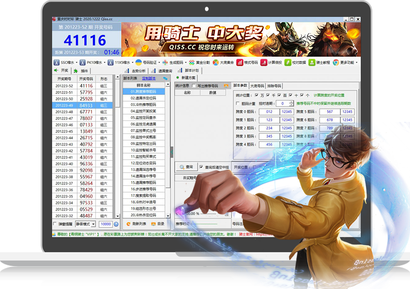The width and height of the screenshot is (410, 289).
Task: Open 大底集合 tool
Action: (223, 63)
